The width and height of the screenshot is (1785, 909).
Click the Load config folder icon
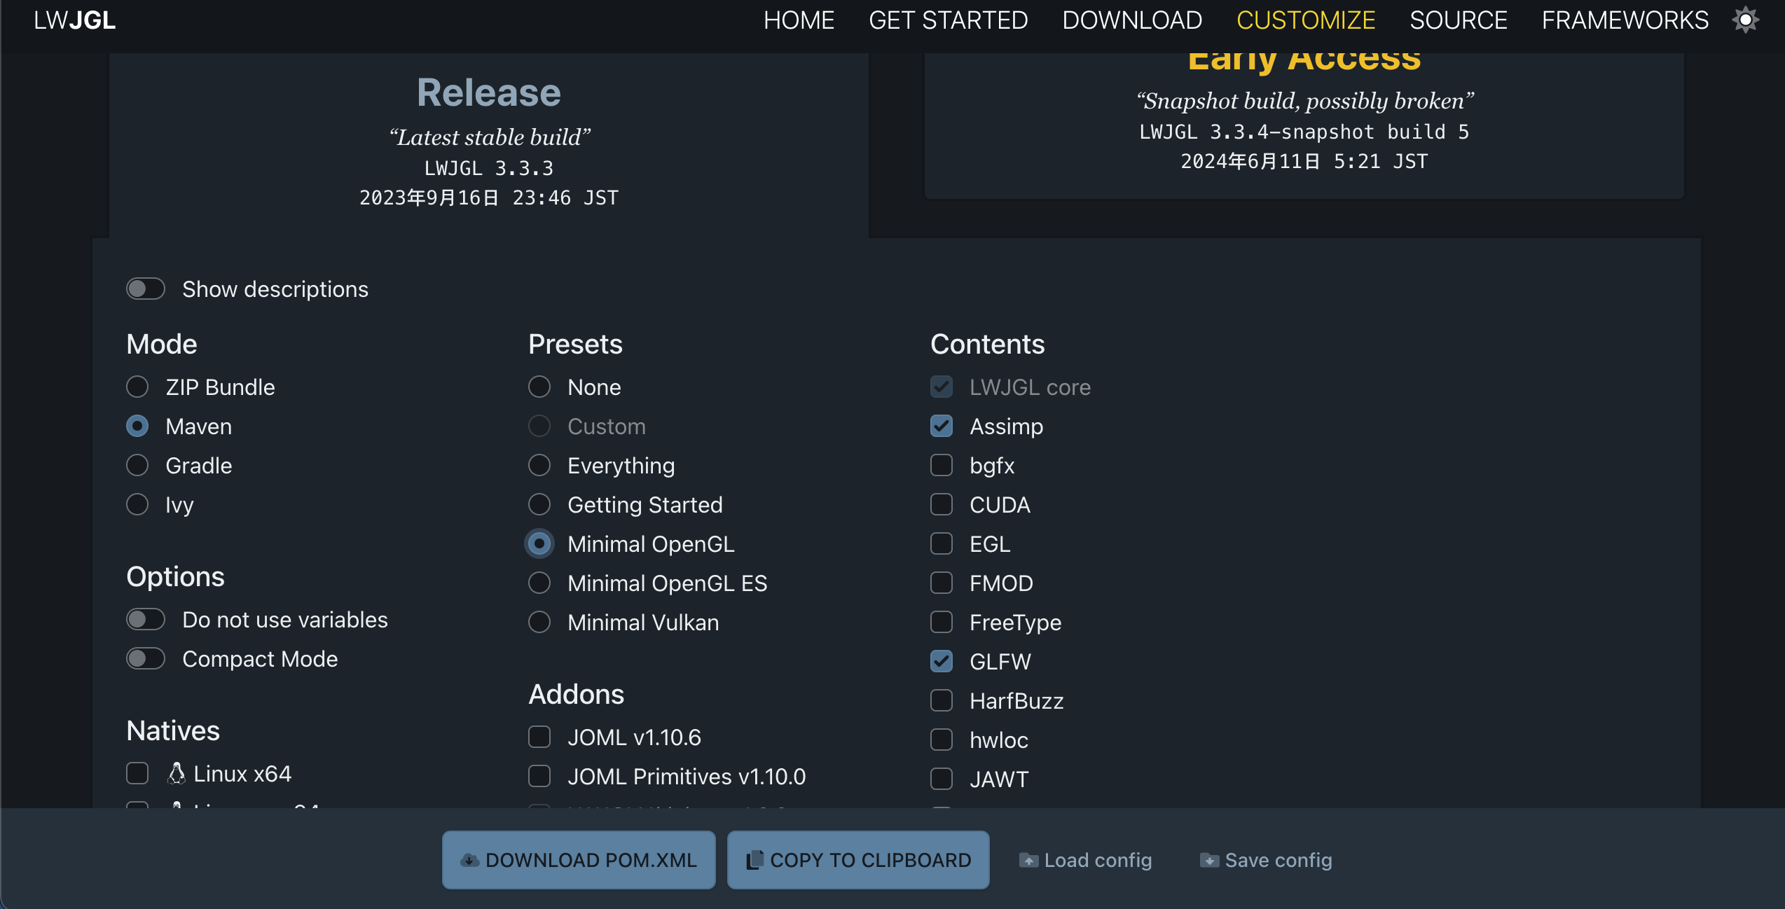[x=1028, y=861]
